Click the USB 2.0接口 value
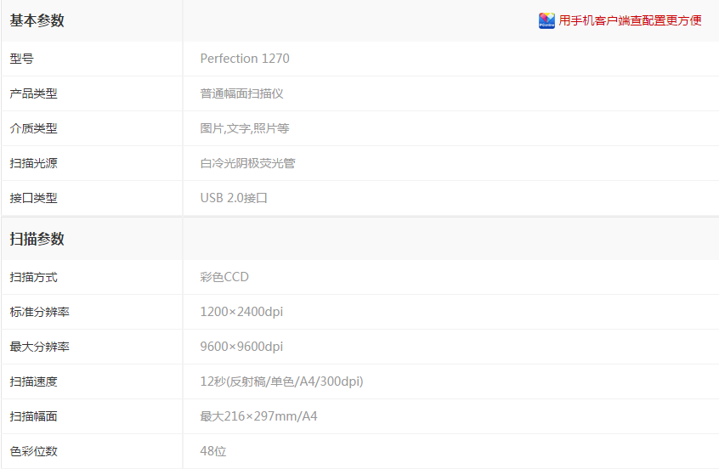Image resolution: width=719 pixels, height=469 pixels. (x=234, y=198)
